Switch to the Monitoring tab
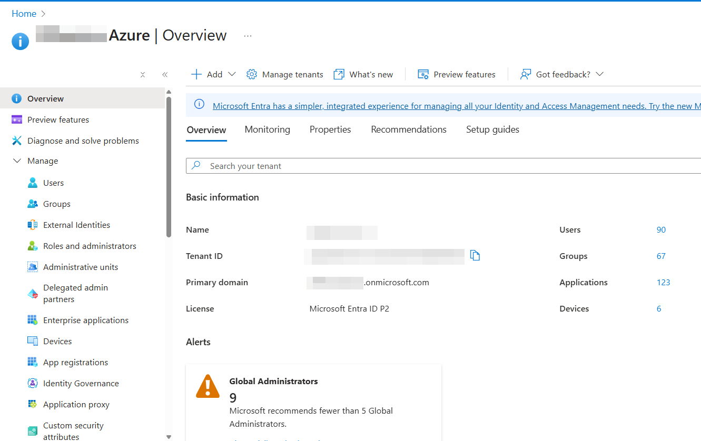701x441 pixels. [x=268, y=129]
